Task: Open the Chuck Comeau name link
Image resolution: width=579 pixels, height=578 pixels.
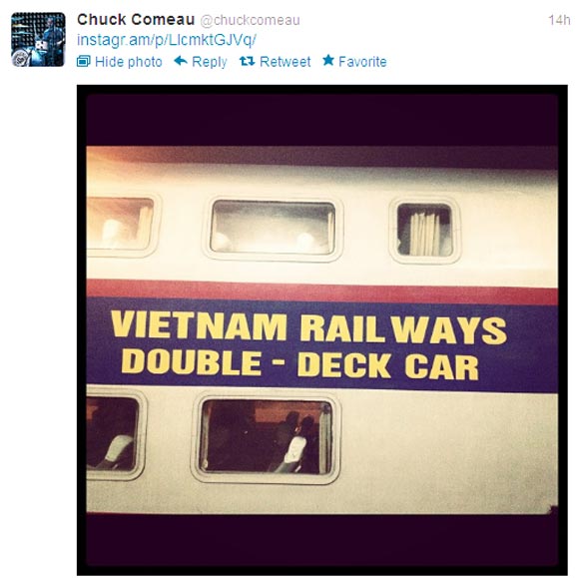Action: coord(136,20)
